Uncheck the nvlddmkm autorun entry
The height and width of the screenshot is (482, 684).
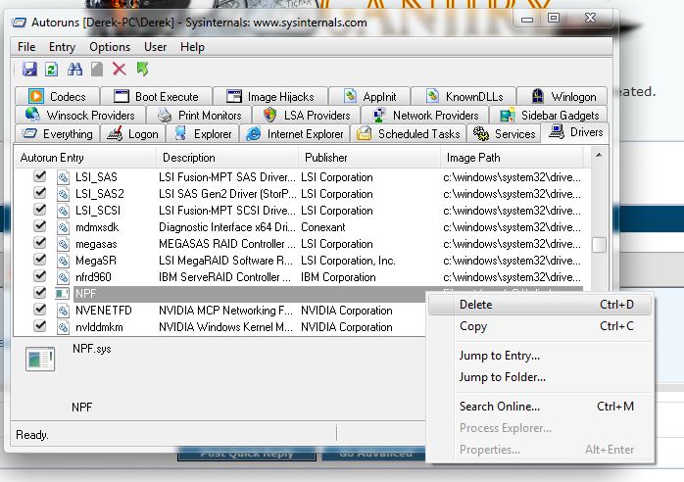pyautogui.click(x=40, y=326)
